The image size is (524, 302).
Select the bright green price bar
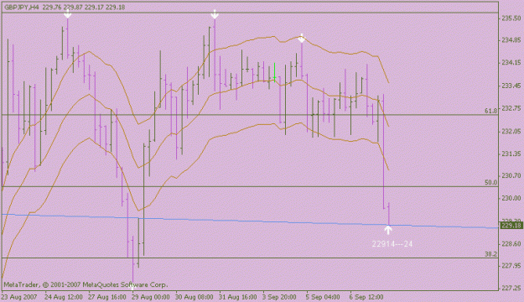(x=274, y=72)
